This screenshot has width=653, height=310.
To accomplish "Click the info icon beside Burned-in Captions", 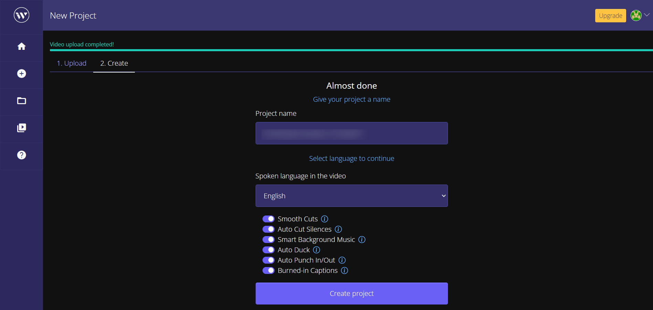I will pos(344,270).
